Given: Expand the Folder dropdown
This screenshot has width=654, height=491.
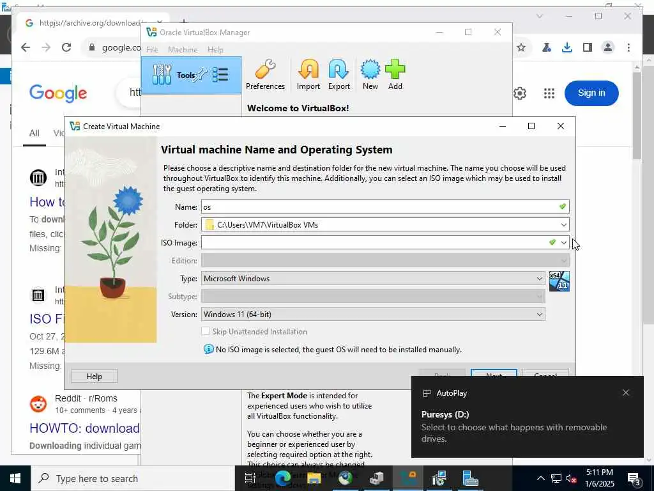Looking at the screenshot, I should (563, 224).
